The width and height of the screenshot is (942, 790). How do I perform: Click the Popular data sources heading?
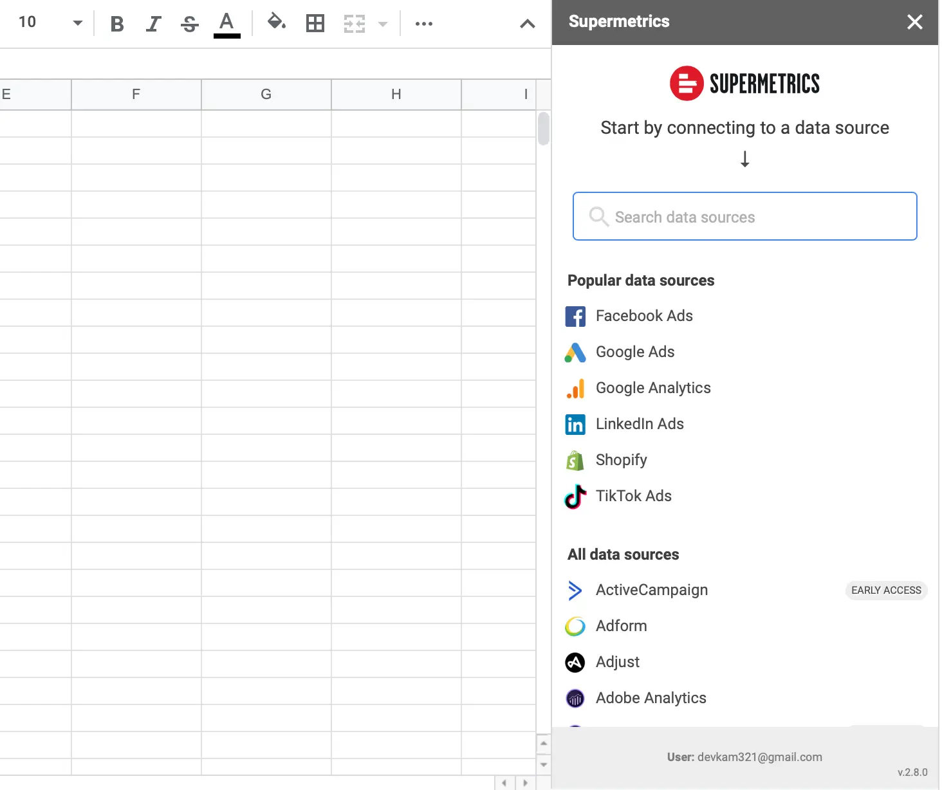(641, 280)
